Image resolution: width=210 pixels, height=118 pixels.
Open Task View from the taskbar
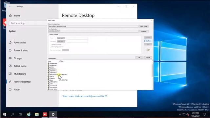20,114
